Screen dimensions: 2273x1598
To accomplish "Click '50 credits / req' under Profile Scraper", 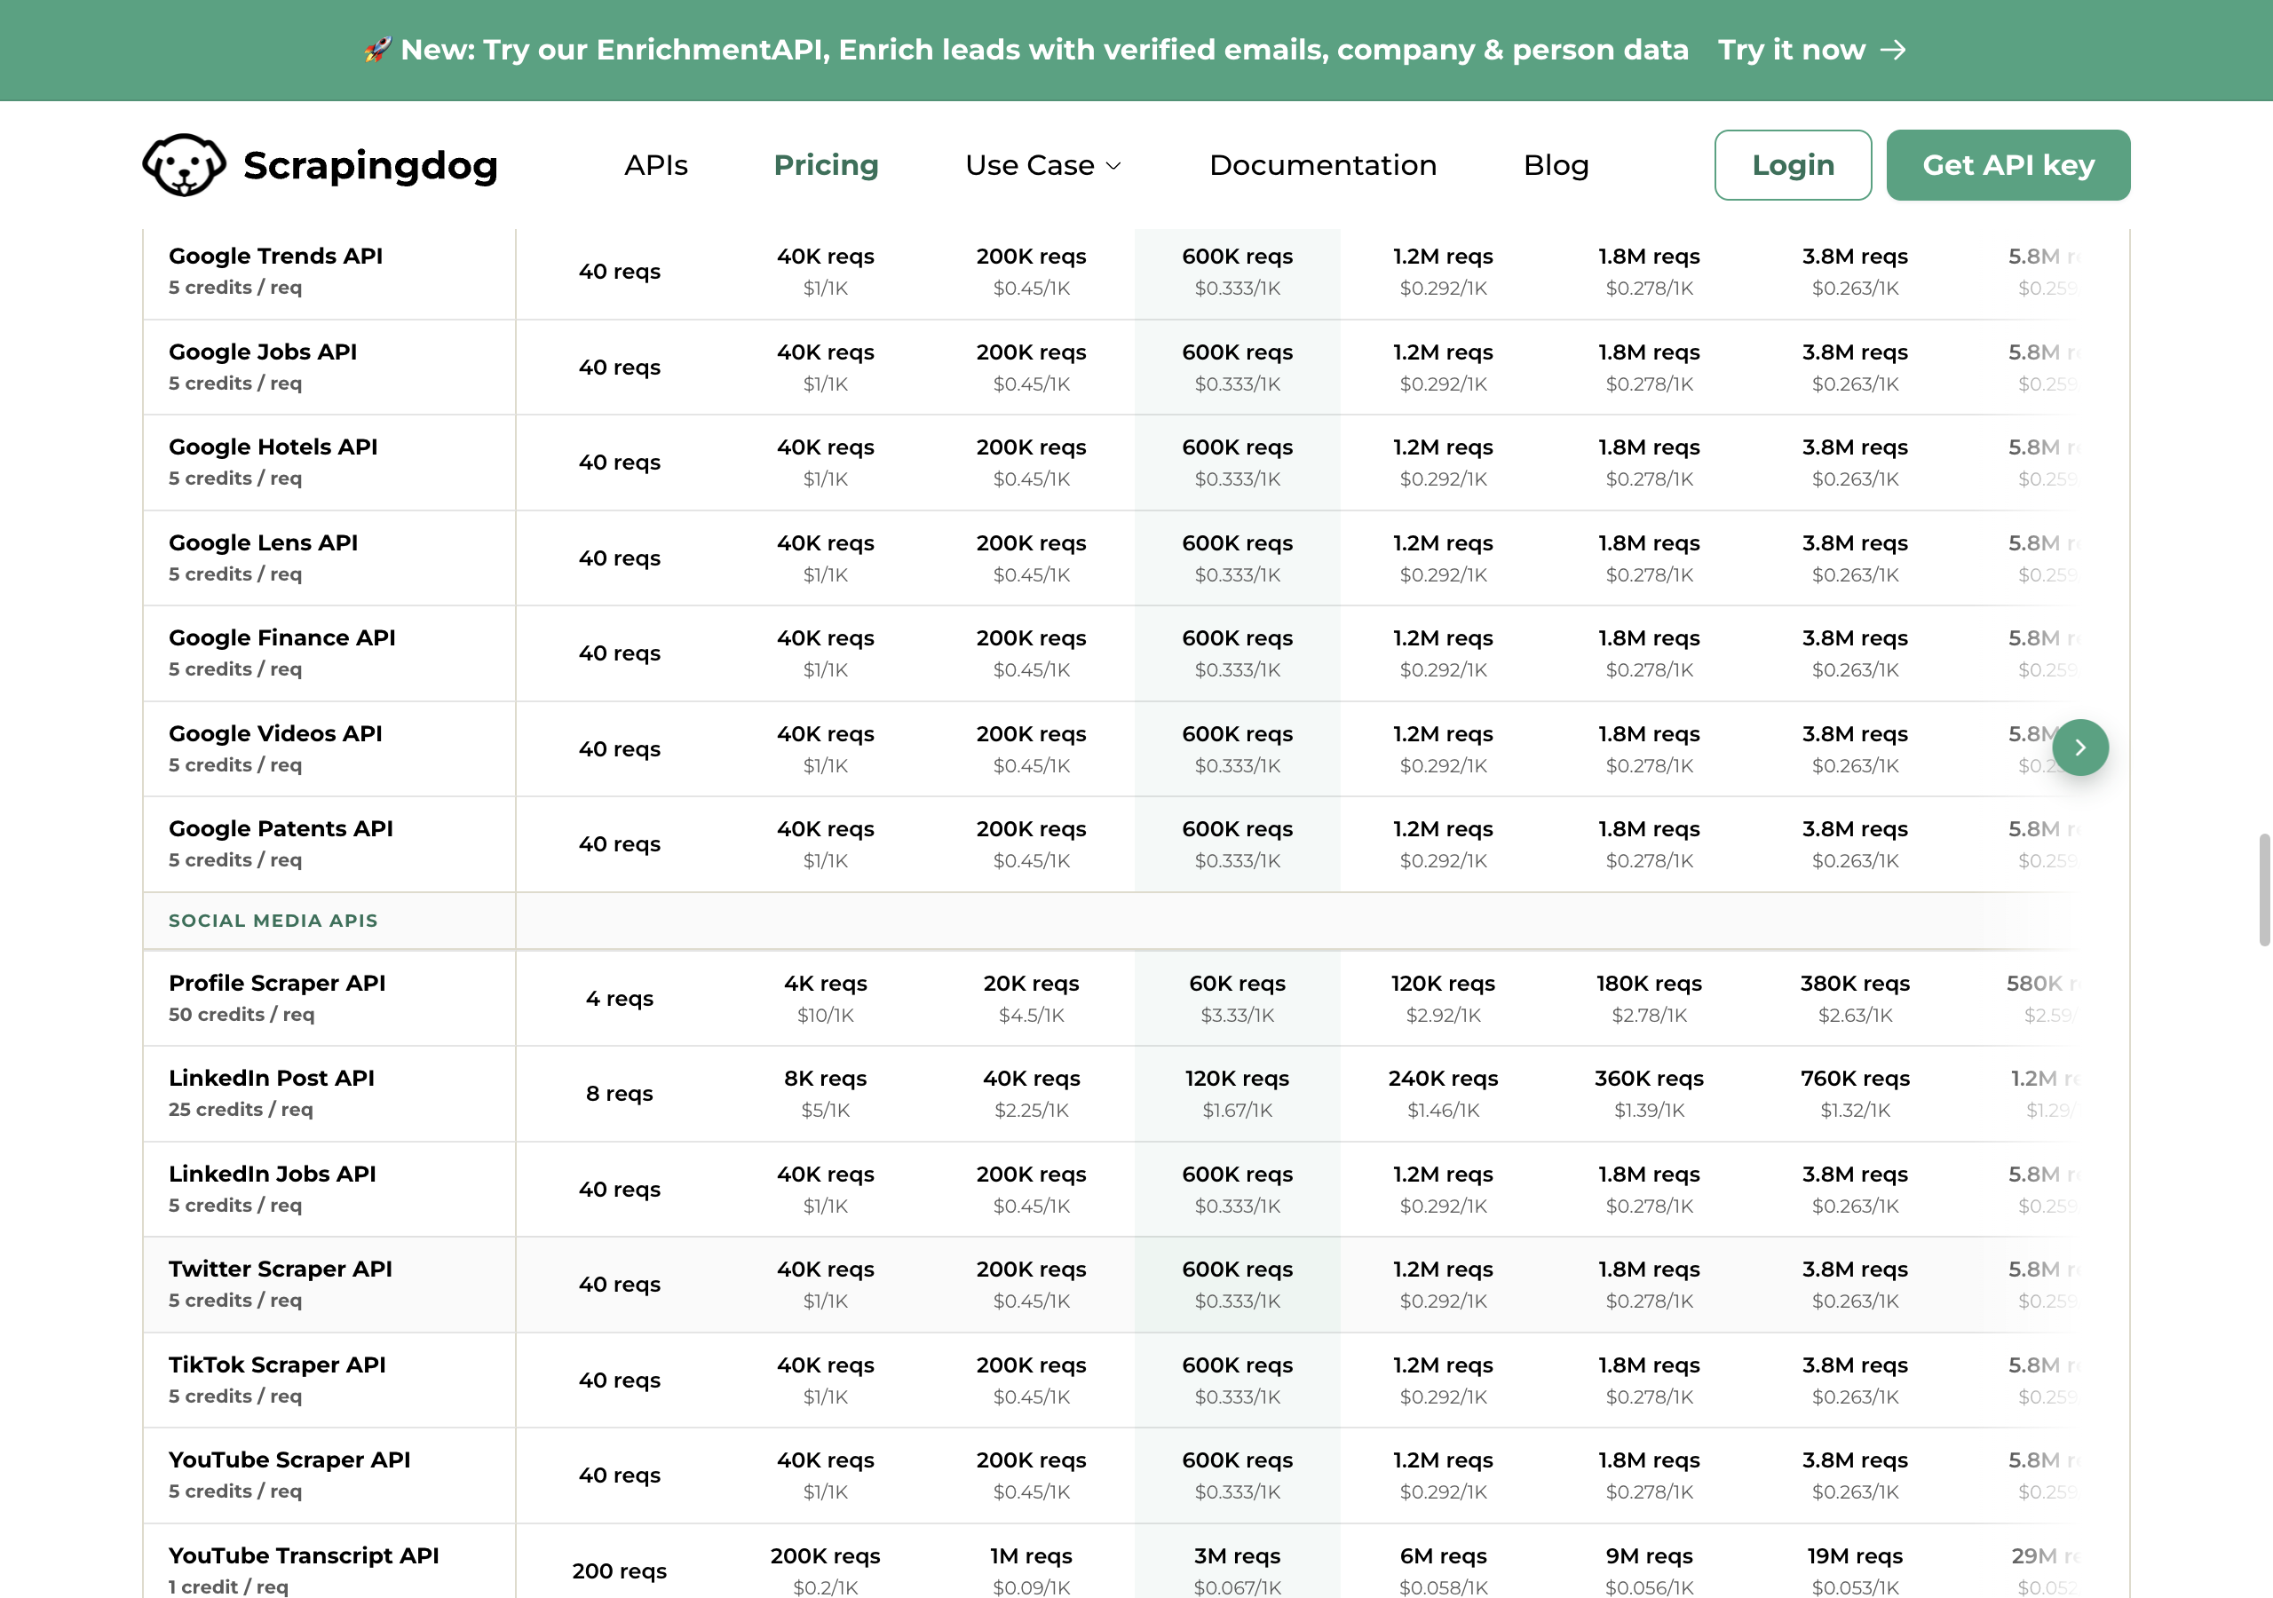I will (x=242, y=1015).
